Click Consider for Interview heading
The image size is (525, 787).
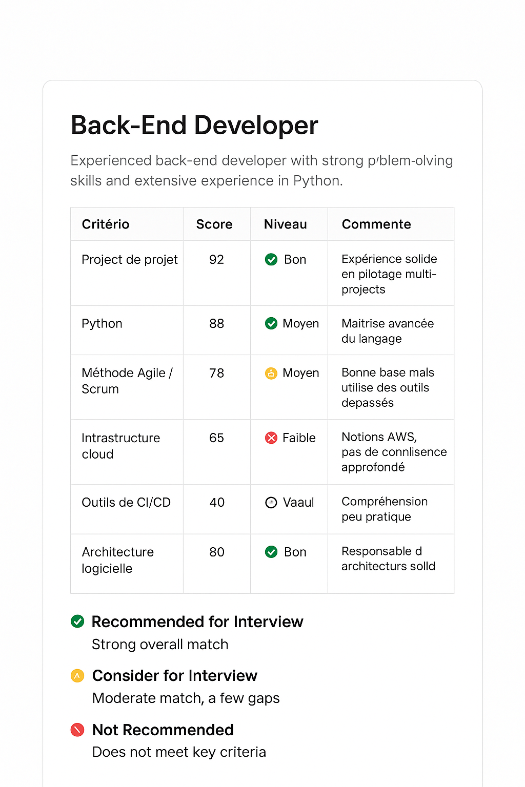click(175, 676)
